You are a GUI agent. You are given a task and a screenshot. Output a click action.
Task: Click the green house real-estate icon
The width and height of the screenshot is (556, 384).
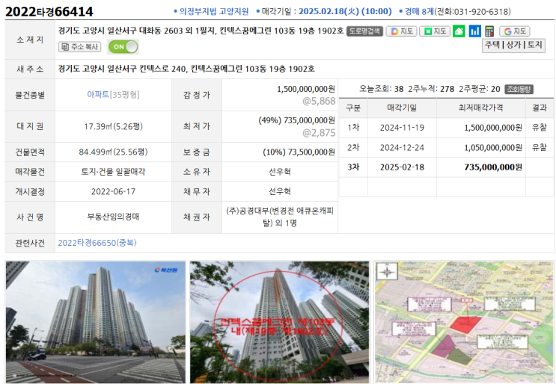(x=459, y=31)
